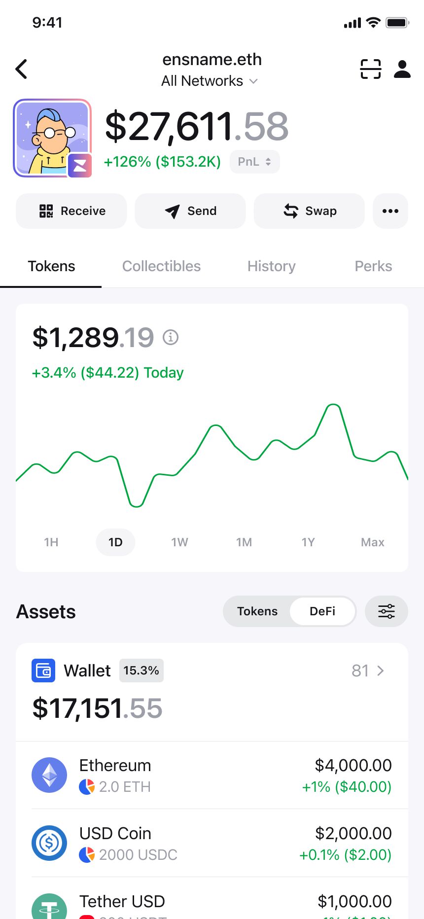Tap the blue Wallet icon
The image size is (424, 919).
pos(43,671)
